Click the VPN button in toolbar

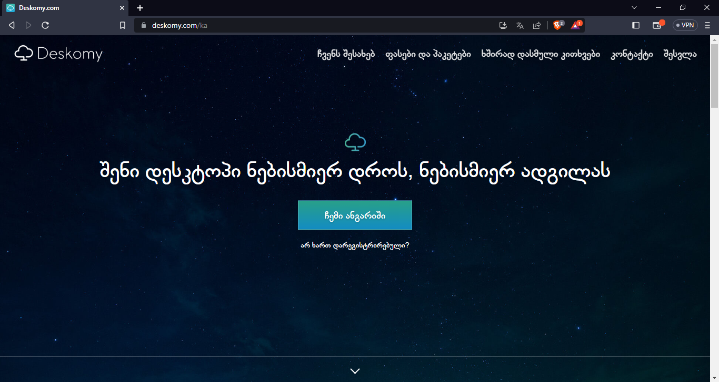point(685,25)
